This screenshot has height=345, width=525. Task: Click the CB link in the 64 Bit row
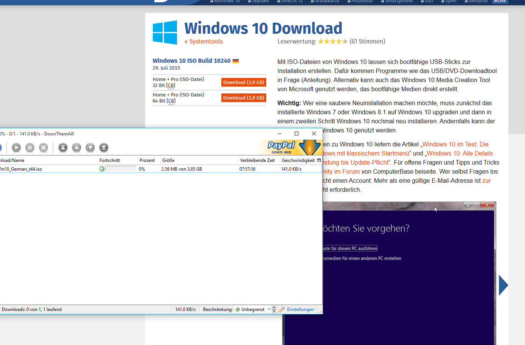point(171,101)
